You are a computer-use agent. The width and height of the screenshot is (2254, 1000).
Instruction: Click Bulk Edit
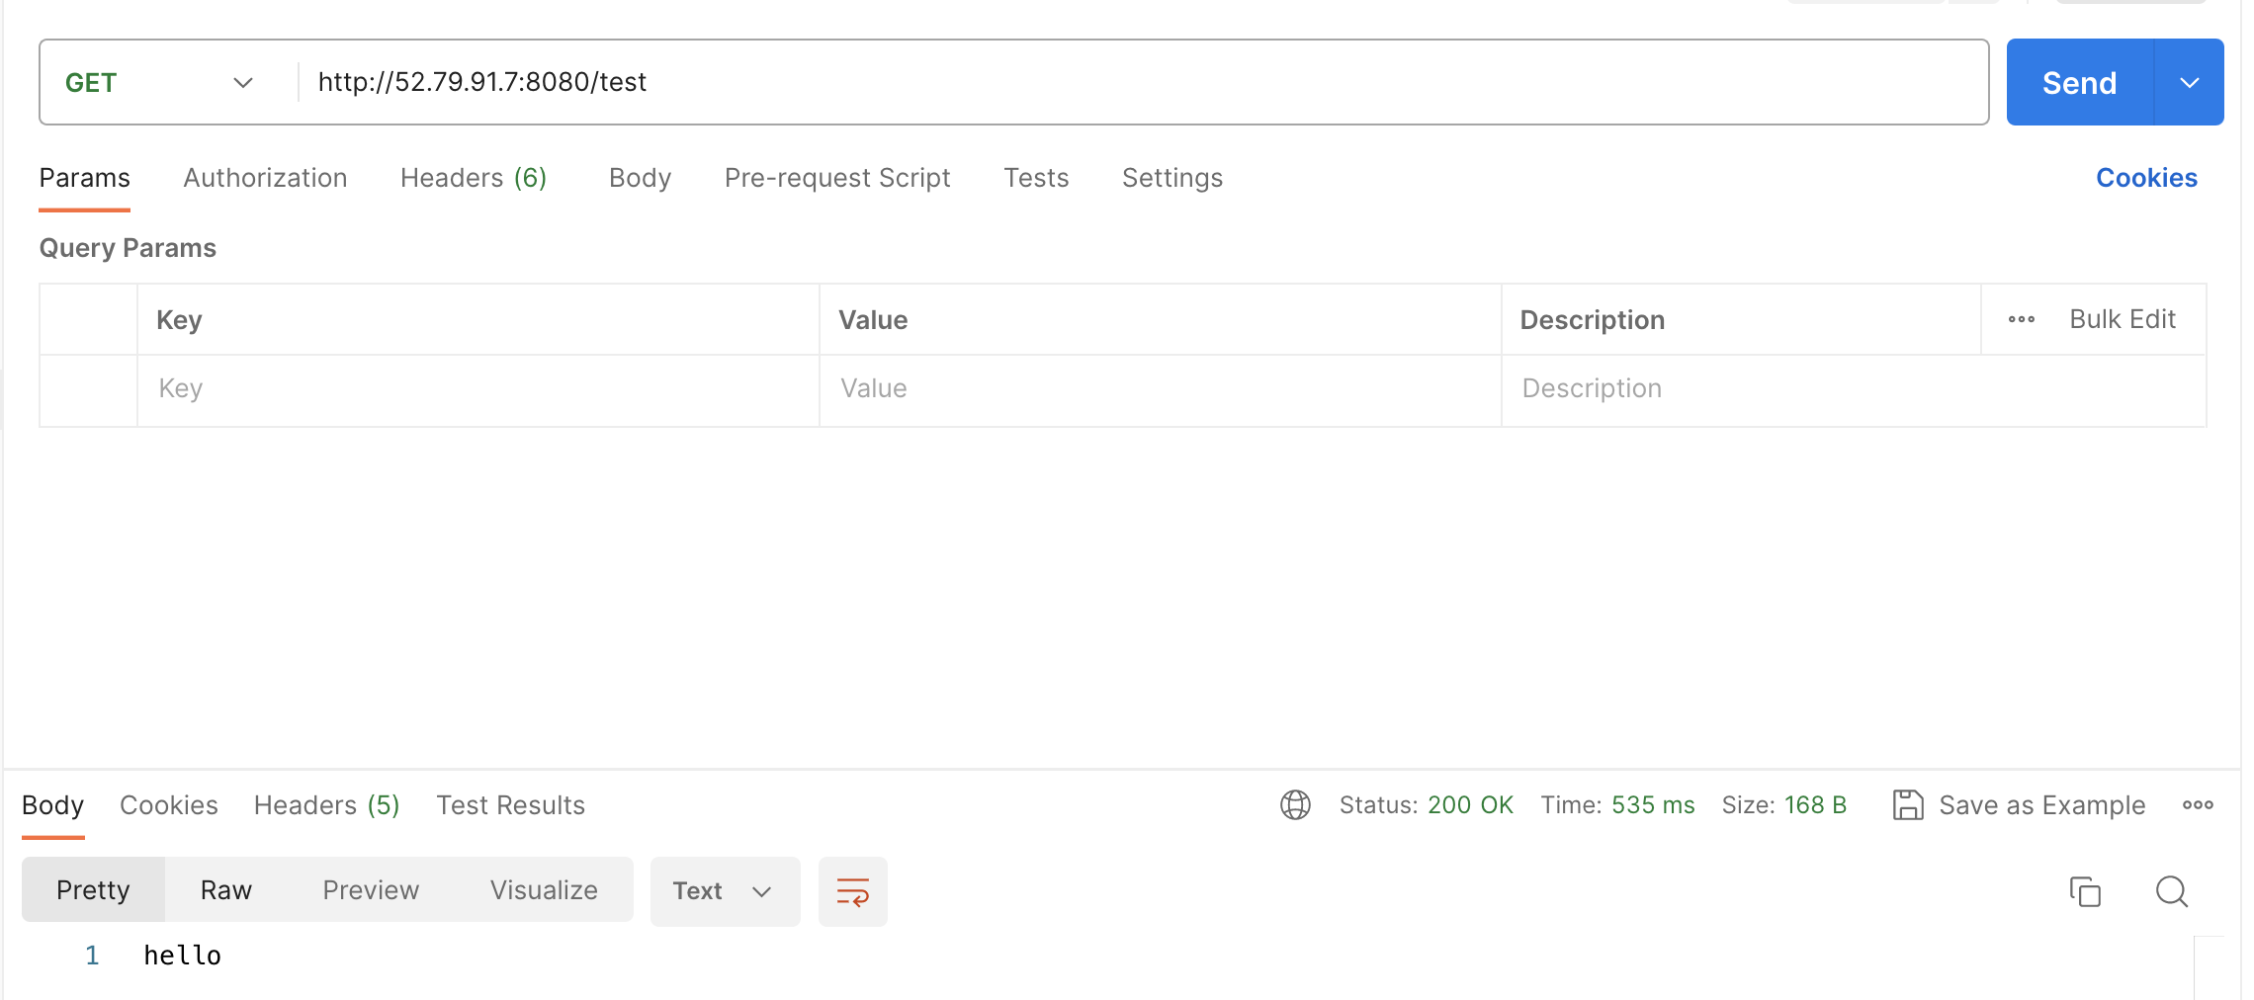pyautogui.click(x=2123, y=319)
